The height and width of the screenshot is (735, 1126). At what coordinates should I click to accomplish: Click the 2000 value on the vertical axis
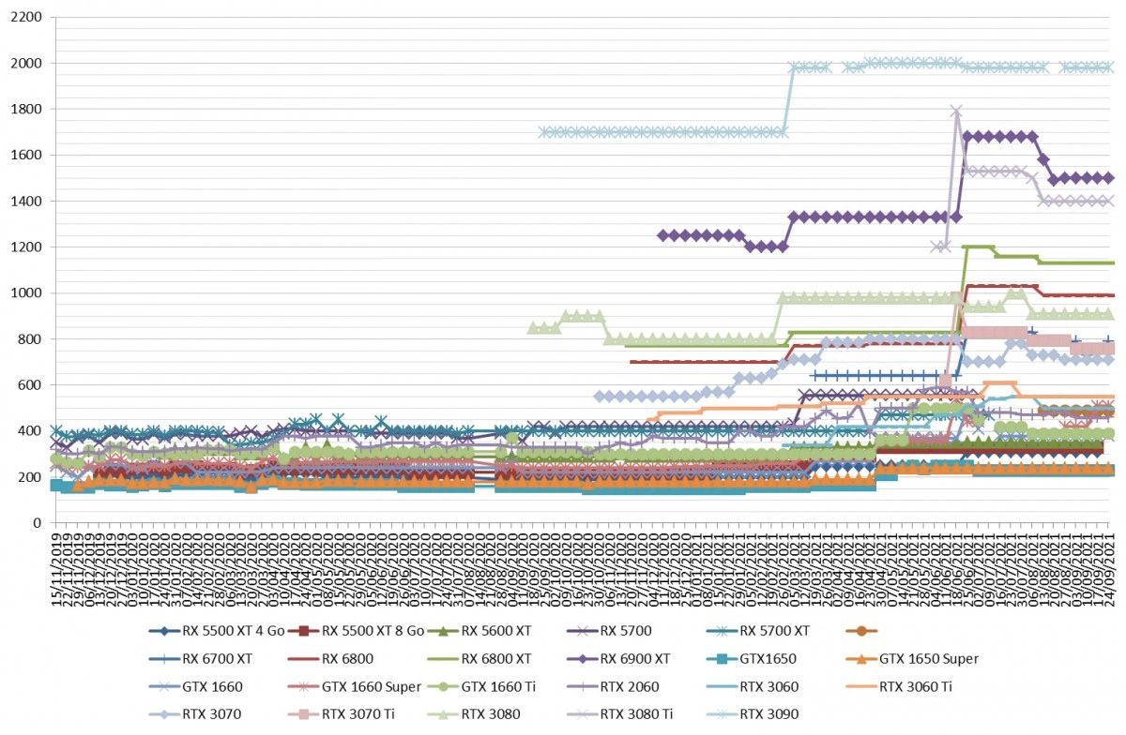tap(30, 64)
